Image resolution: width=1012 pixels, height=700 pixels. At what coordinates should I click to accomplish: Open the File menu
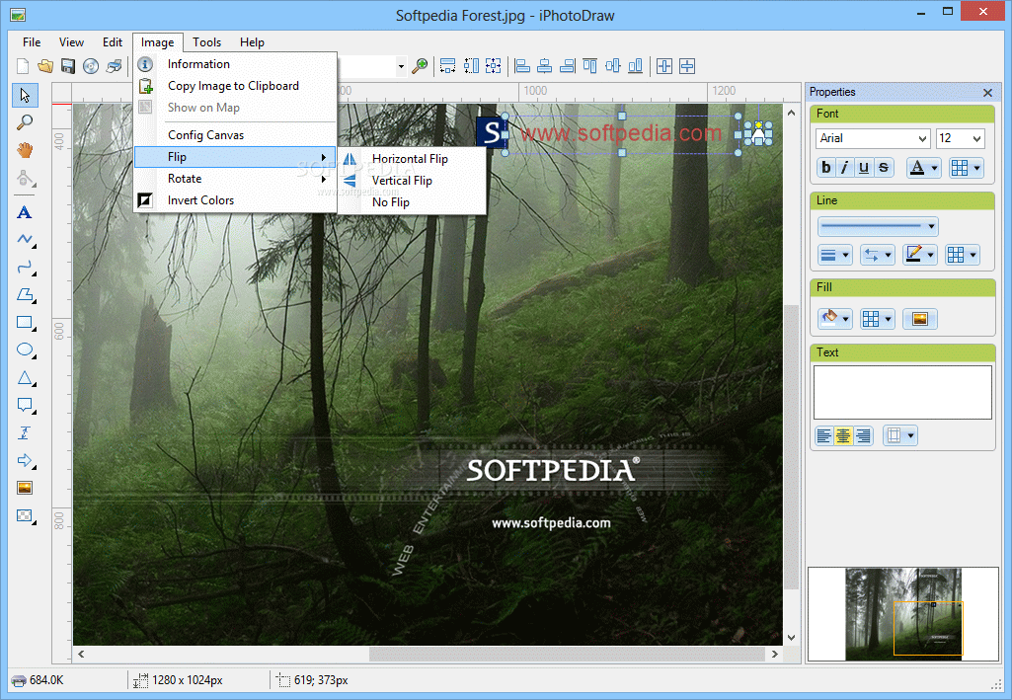pyautogui.click(x=31, y=41)
